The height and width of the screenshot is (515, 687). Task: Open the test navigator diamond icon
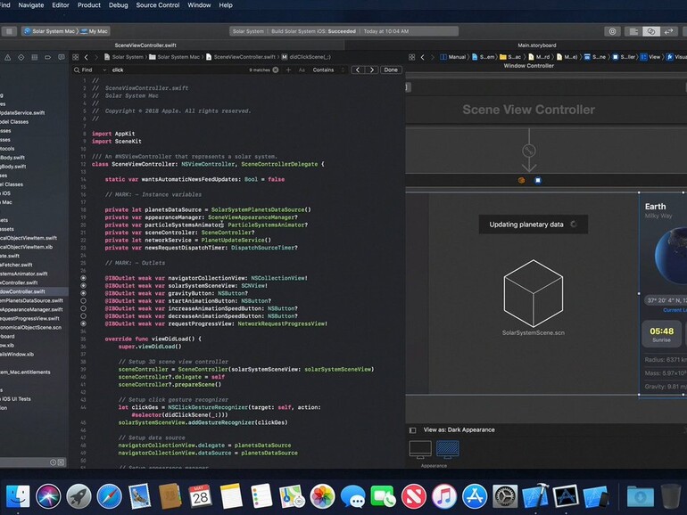21,57
